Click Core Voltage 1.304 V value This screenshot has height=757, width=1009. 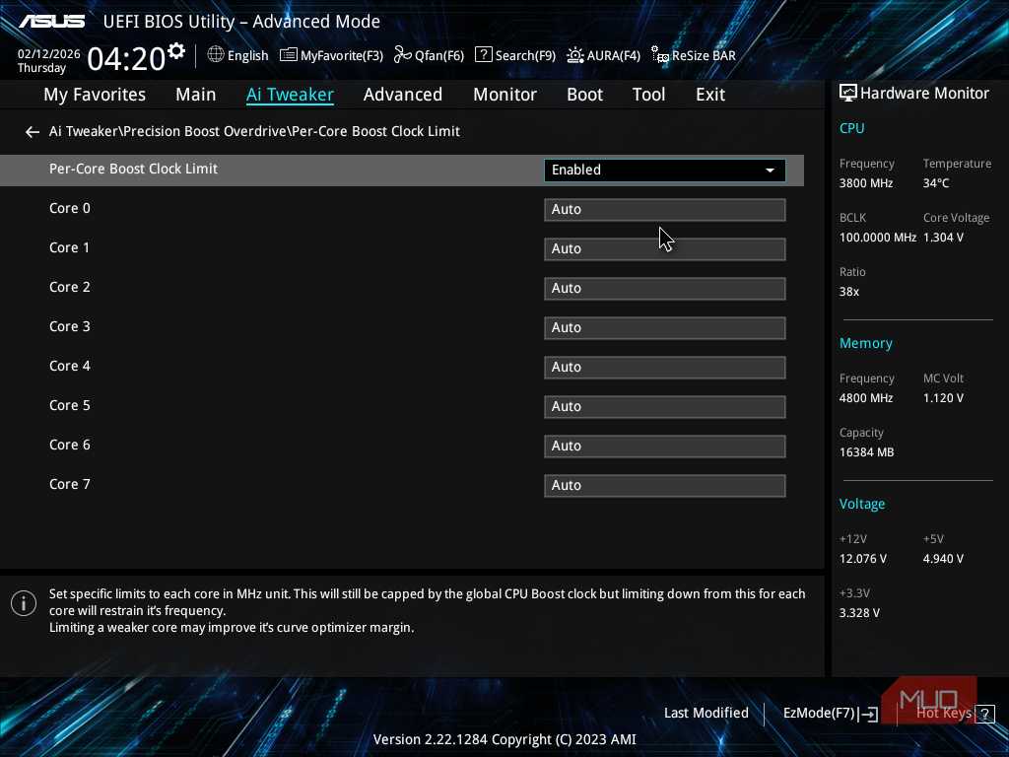(943, 238)
